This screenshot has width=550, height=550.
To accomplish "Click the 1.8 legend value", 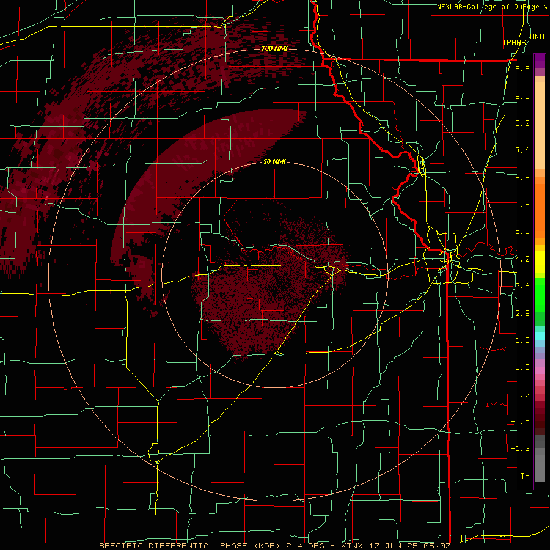I will tap(522, 340).
